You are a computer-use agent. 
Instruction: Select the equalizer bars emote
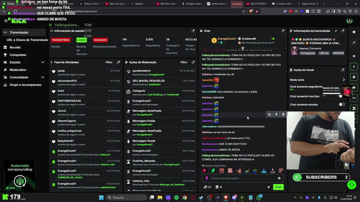[264, 171]
